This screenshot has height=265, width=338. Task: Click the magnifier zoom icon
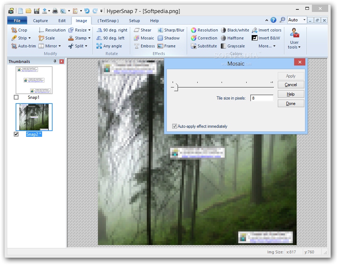[x=282, y=20]
